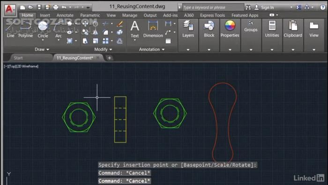Select the Polyline tool
This screenshot has width=328, height=185.
[x=25, y=29]
